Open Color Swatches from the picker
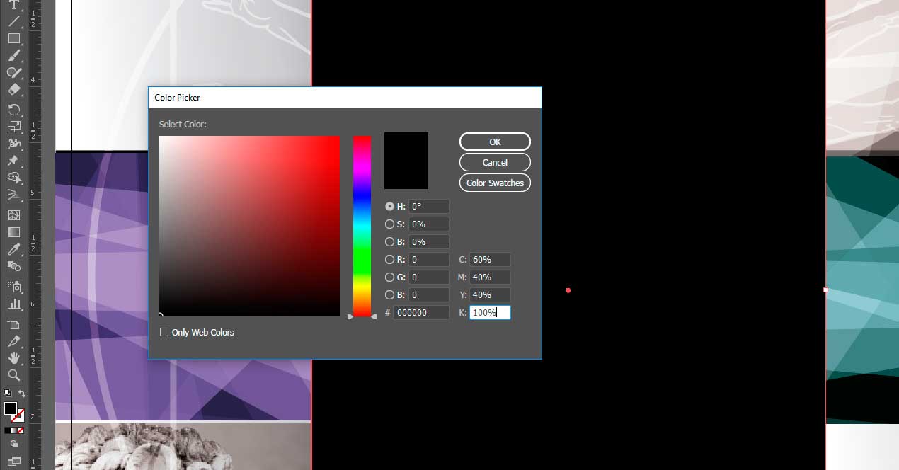 tap(495, 183)
